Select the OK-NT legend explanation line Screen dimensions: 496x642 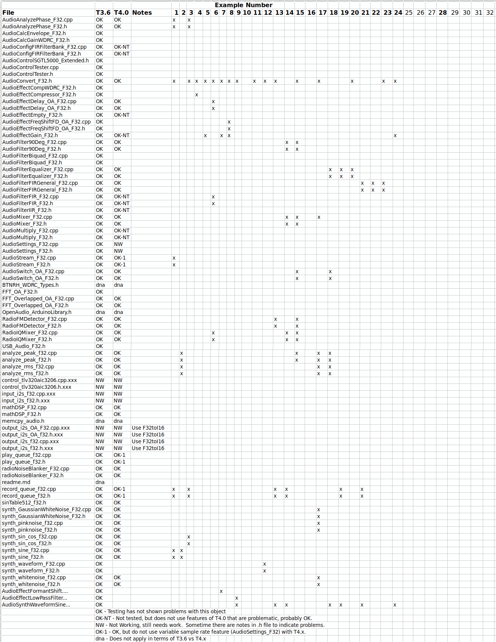tap(204, 618)
